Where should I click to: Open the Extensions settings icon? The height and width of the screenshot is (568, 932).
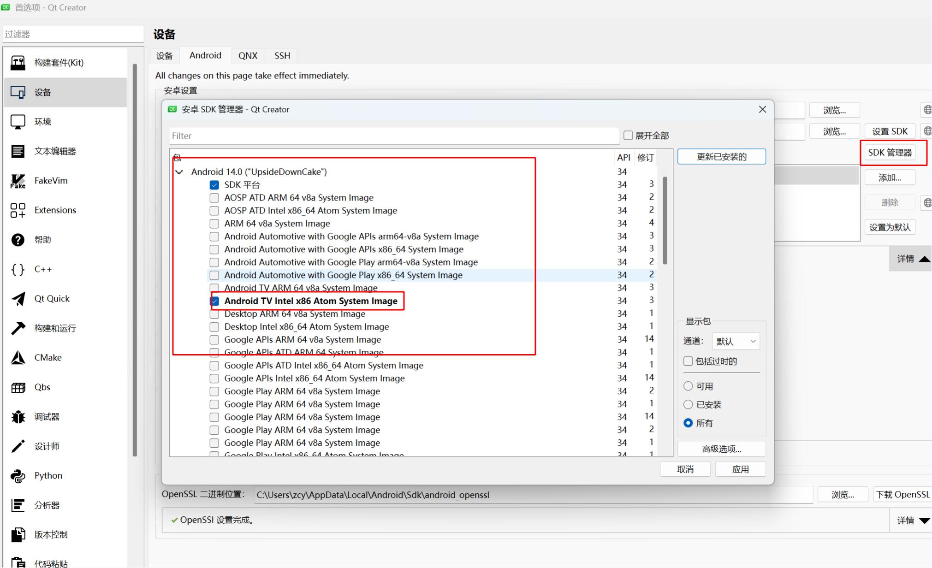(x=18, y=210)
